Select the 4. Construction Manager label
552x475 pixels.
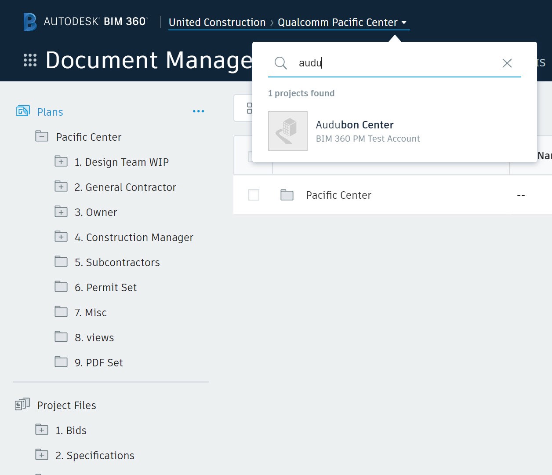tap(134, 237)
